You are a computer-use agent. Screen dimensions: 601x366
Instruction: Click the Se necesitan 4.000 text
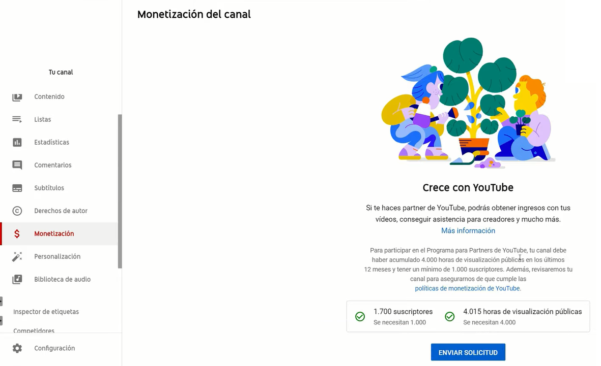click(x=490, y=322)
